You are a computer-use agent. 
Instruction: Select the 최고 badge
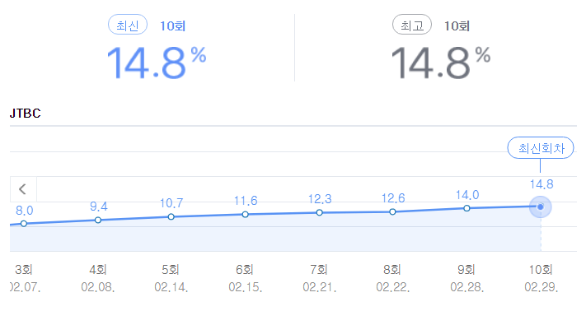412,25
